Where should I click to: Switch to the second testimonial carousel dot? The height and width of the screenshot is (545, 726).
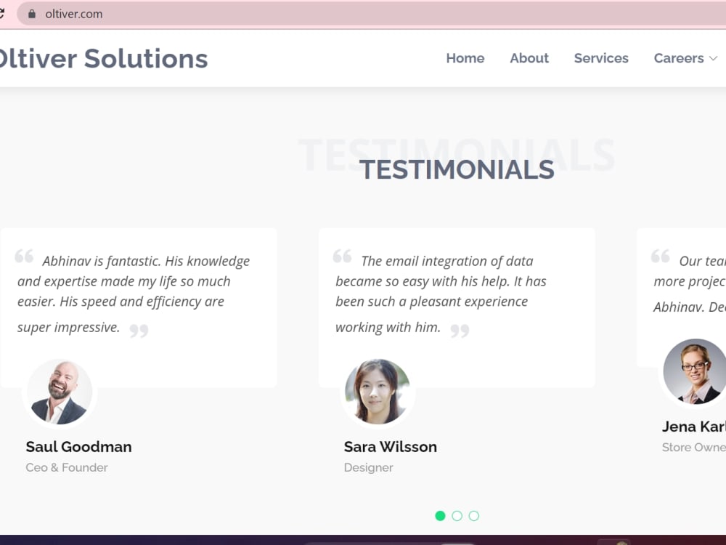point(457,516)
